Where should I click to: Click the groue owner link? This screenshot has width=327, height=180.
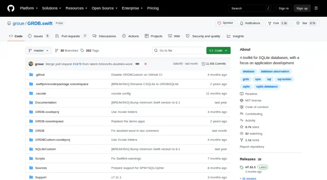point(18,23)
